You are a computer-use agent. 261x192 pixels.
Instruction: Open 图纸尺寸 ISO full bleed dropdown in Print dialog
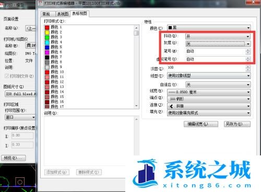pos(20,94)
